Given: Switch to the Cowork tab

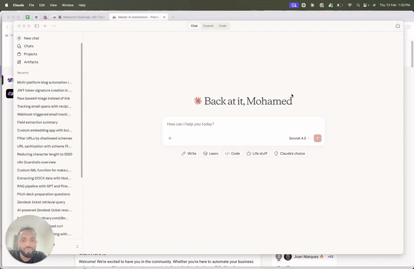Looking at the screenshot, I should 208,25.
